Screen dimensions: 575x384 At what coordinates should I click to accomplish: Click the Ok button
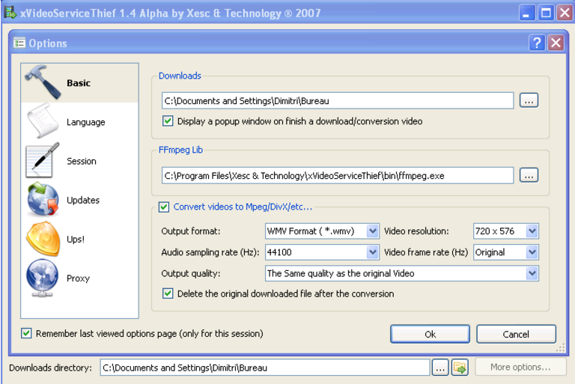coord(431,334)
